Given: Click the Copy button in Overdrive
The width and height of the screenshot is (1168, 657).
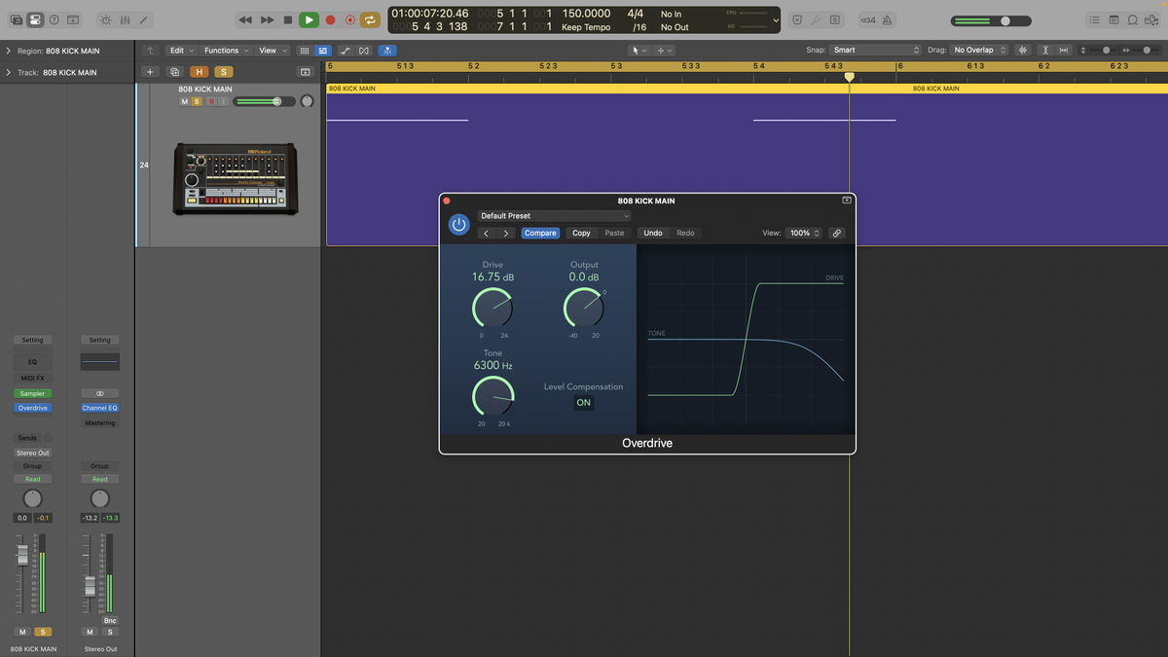Looking at the screenshot, I should (581, 234).
